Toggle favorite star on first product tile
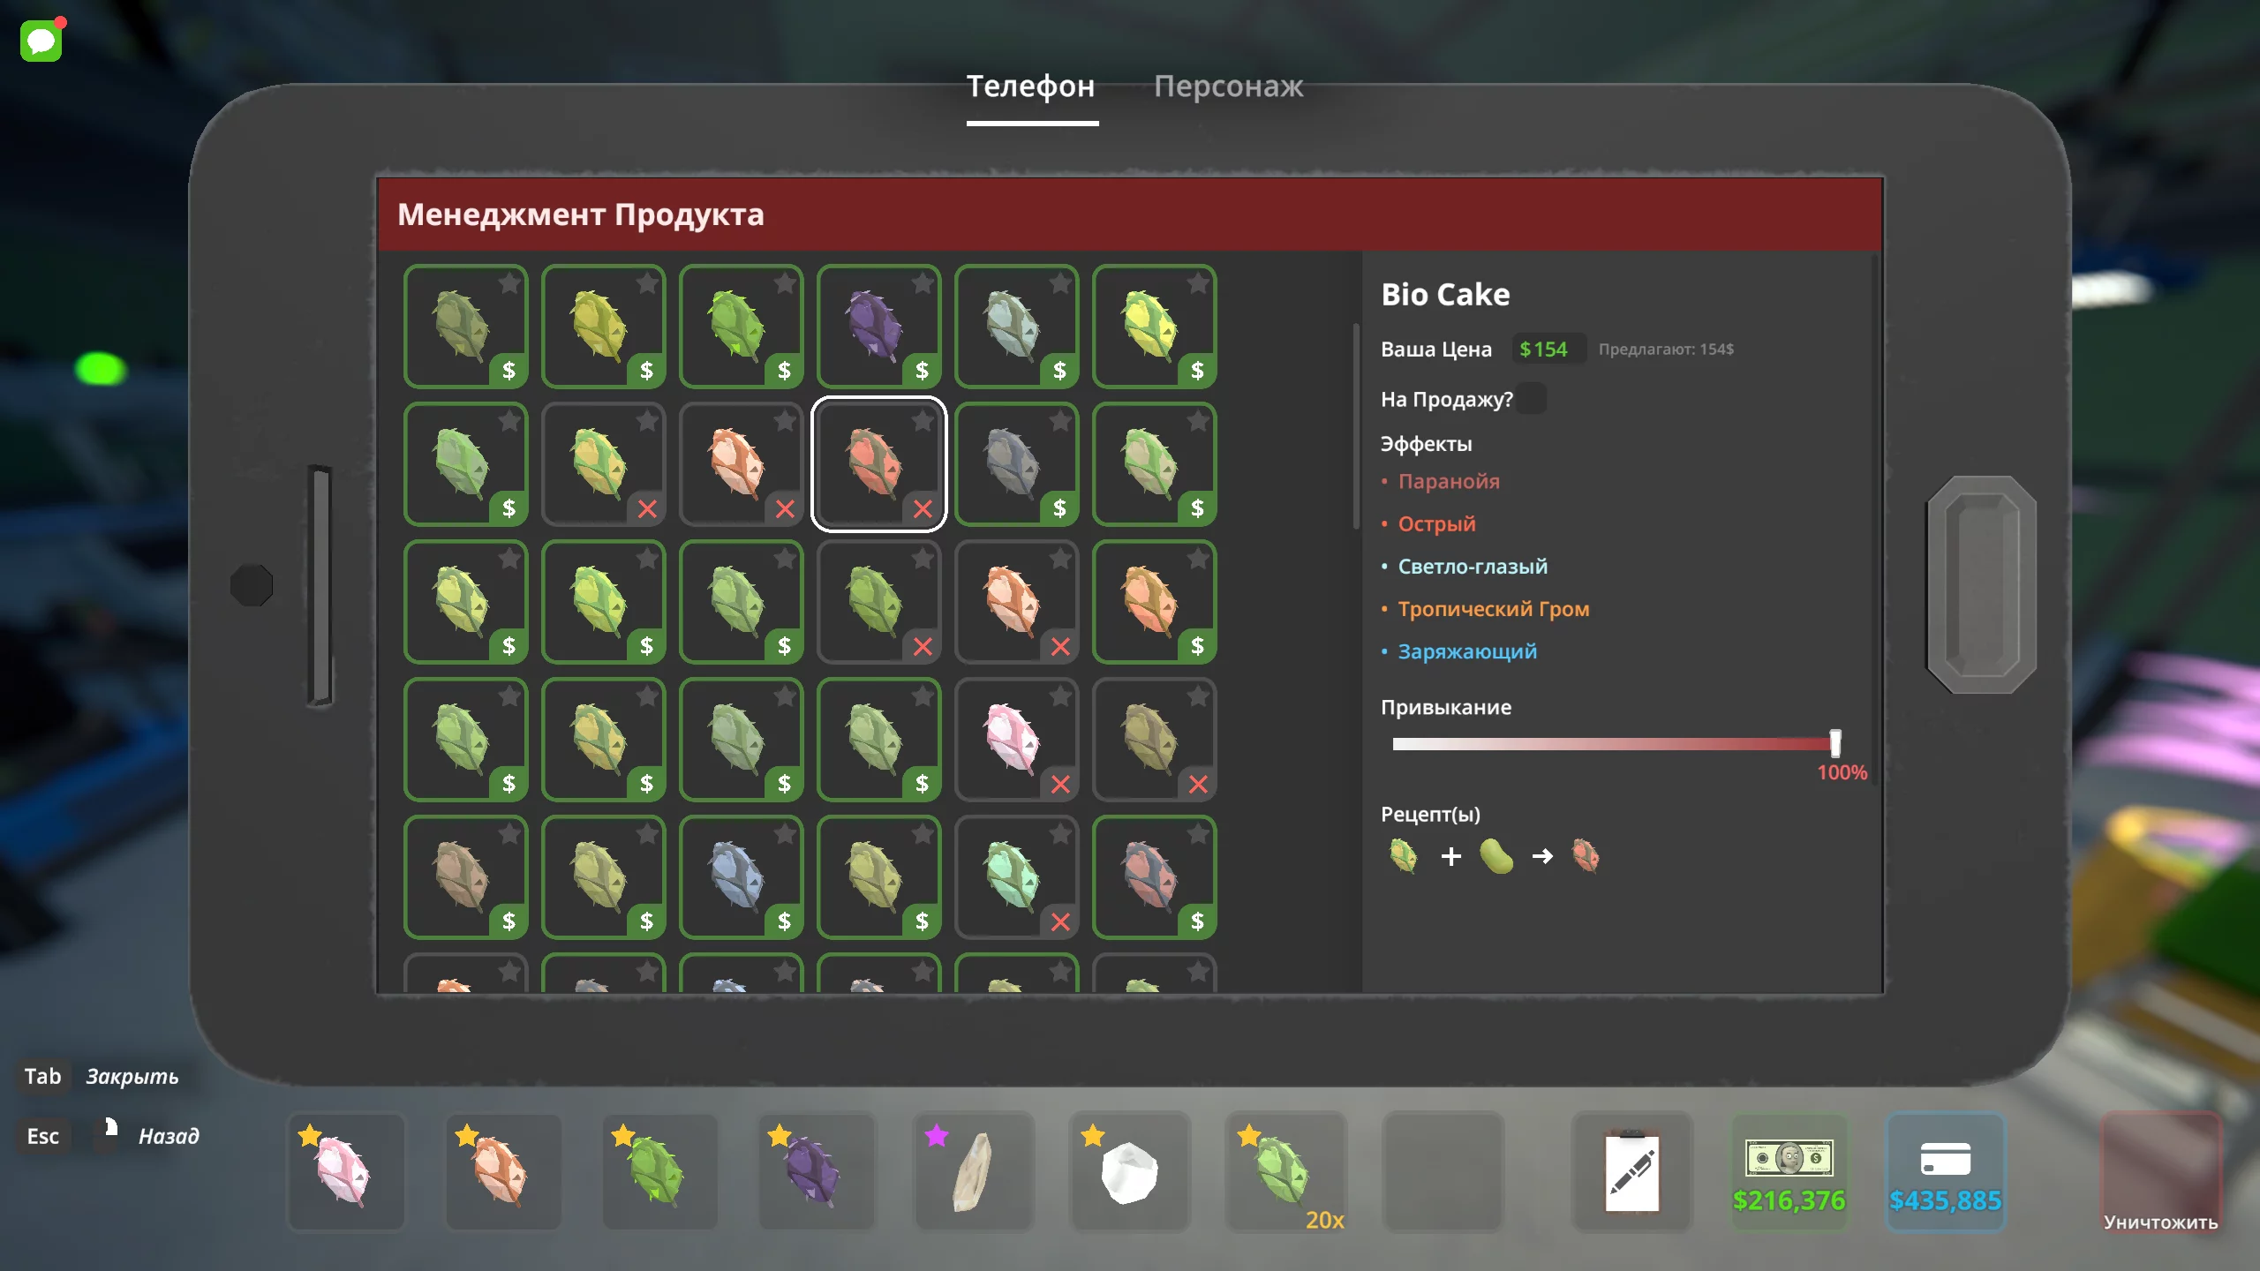The height and width of the screenshot is (1271, 2260). click(x=510, y=283)
